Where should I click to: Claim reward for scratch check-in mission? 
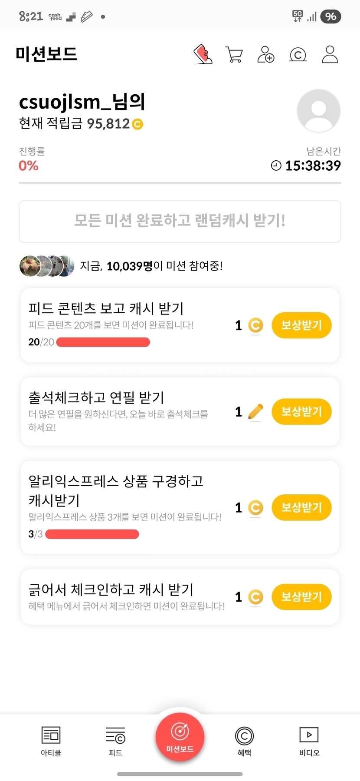click(x=301, y=597)
